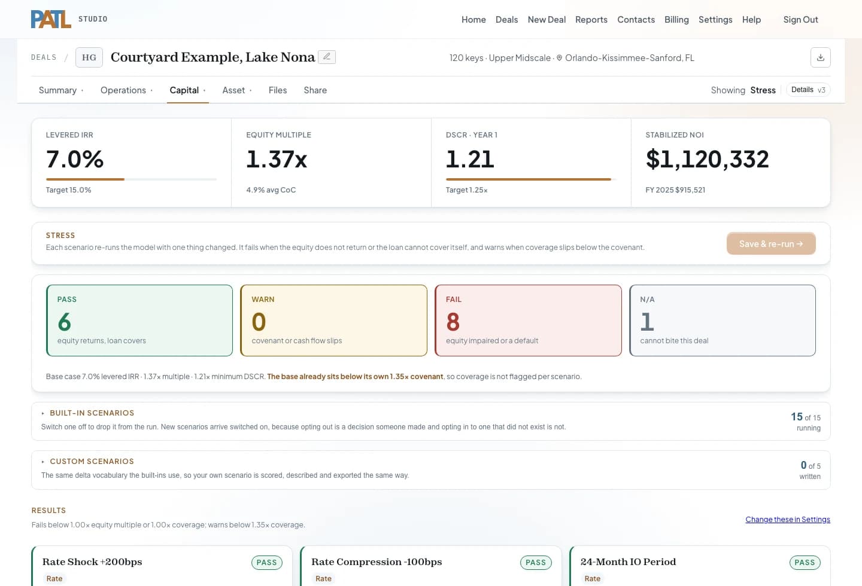Select the PASS 6 filter card

click(139, 321)
